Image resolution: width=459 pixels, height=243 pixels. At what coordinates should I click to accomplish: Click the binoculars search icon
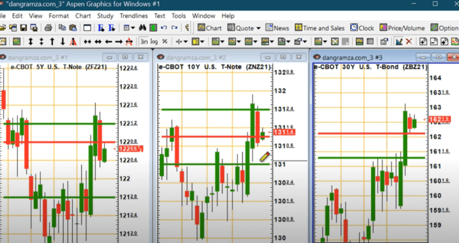[x=142, y=28]
